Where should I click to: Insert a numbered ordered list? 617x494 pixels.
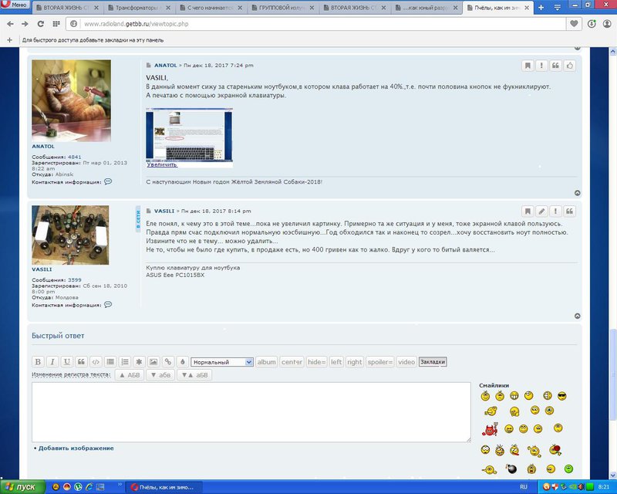tap(125, 362)
